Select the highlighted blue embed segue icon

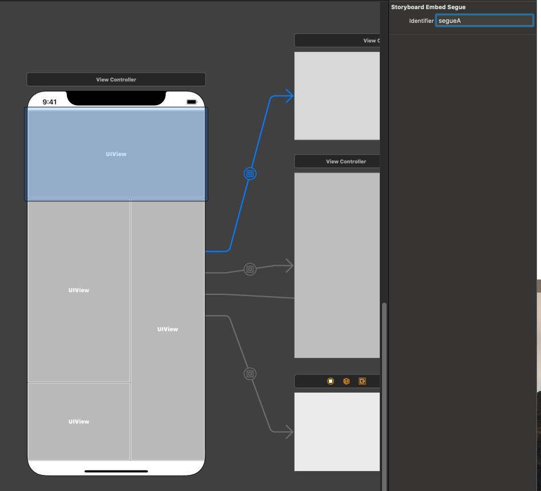pyautogui.click(x=250, y=173)
